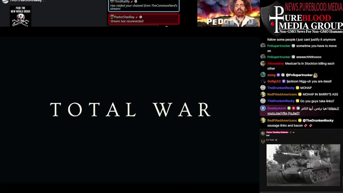Click TheDrunkenRocky avatar beside 'MOHAP' message

pyautogui.click(x=263, y=88)
